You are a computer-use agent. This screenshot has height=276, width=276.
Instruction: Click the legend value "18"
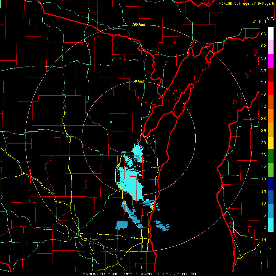click(x=263, y=179)
